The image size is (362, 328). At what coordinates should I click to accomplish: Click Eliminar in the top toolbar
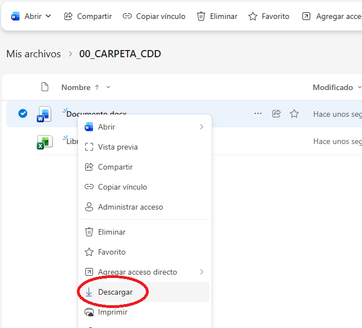click(x=217, y=16)
